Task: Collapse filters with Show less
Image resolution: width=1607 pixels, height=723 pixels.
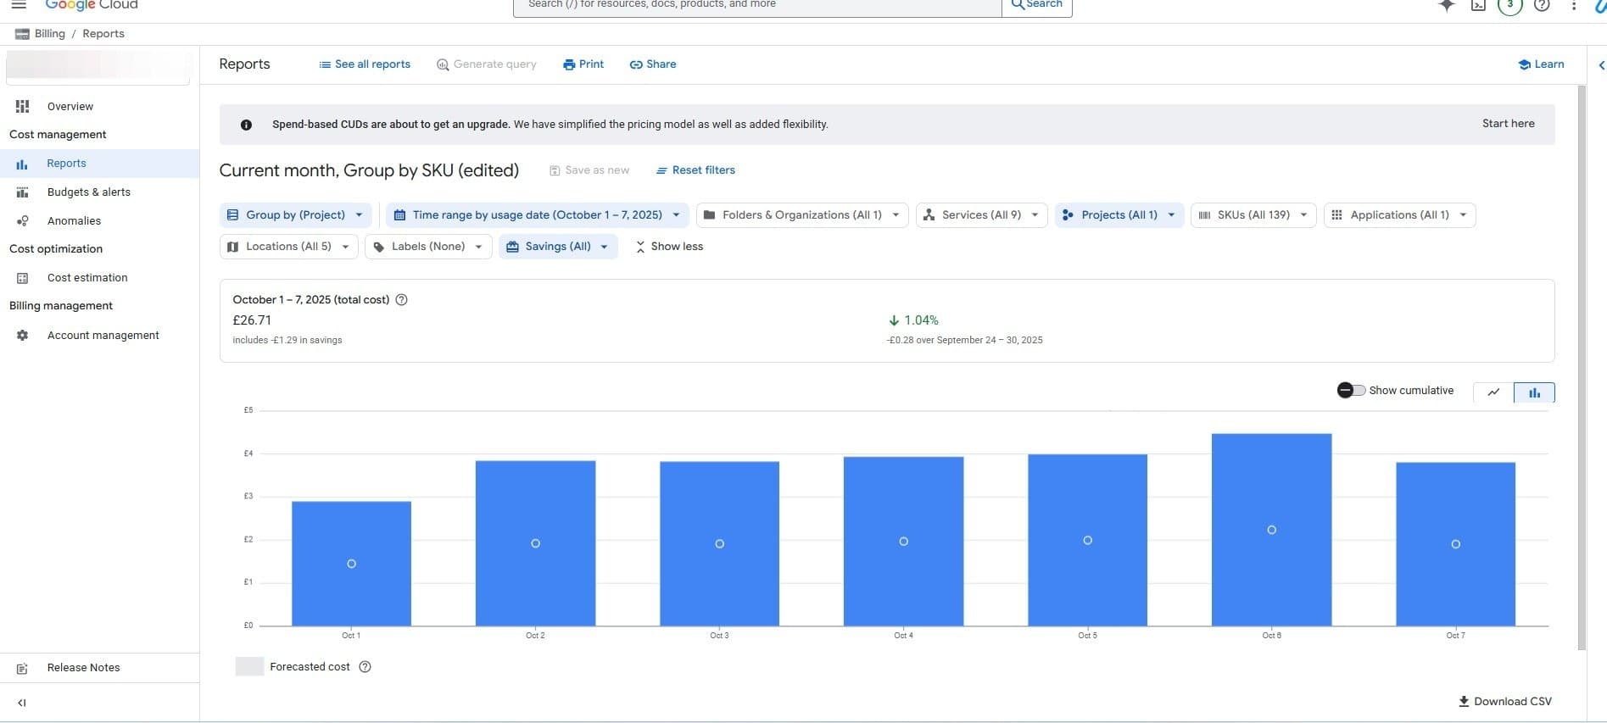Action: click(x=669, y=247)
